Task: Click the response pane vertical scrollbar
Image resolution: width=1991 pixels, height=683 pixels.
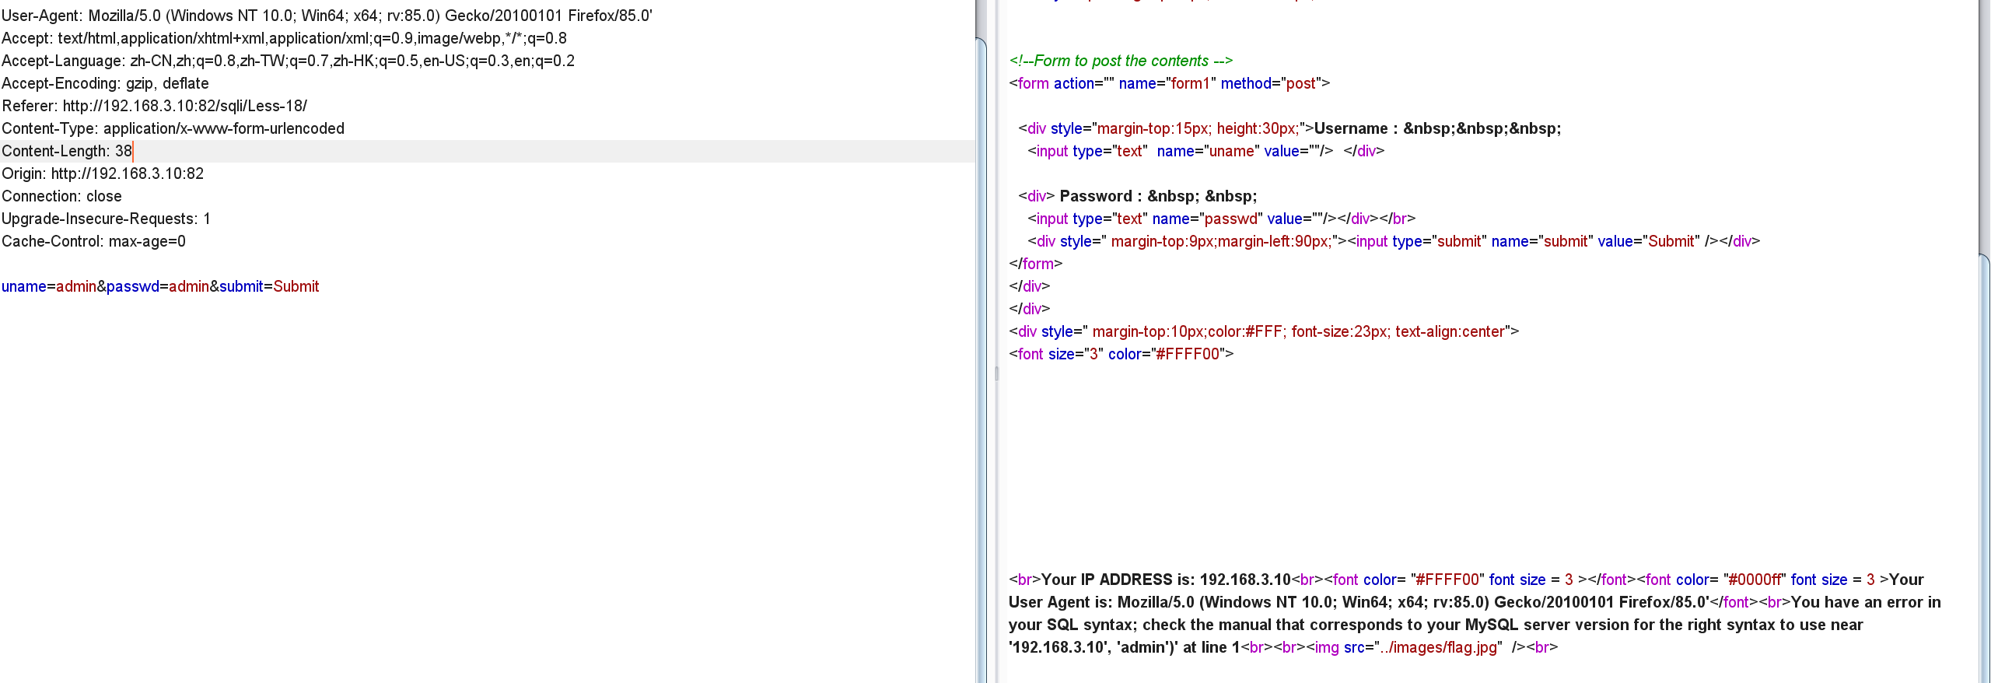Action: [x=1985, y=467]
